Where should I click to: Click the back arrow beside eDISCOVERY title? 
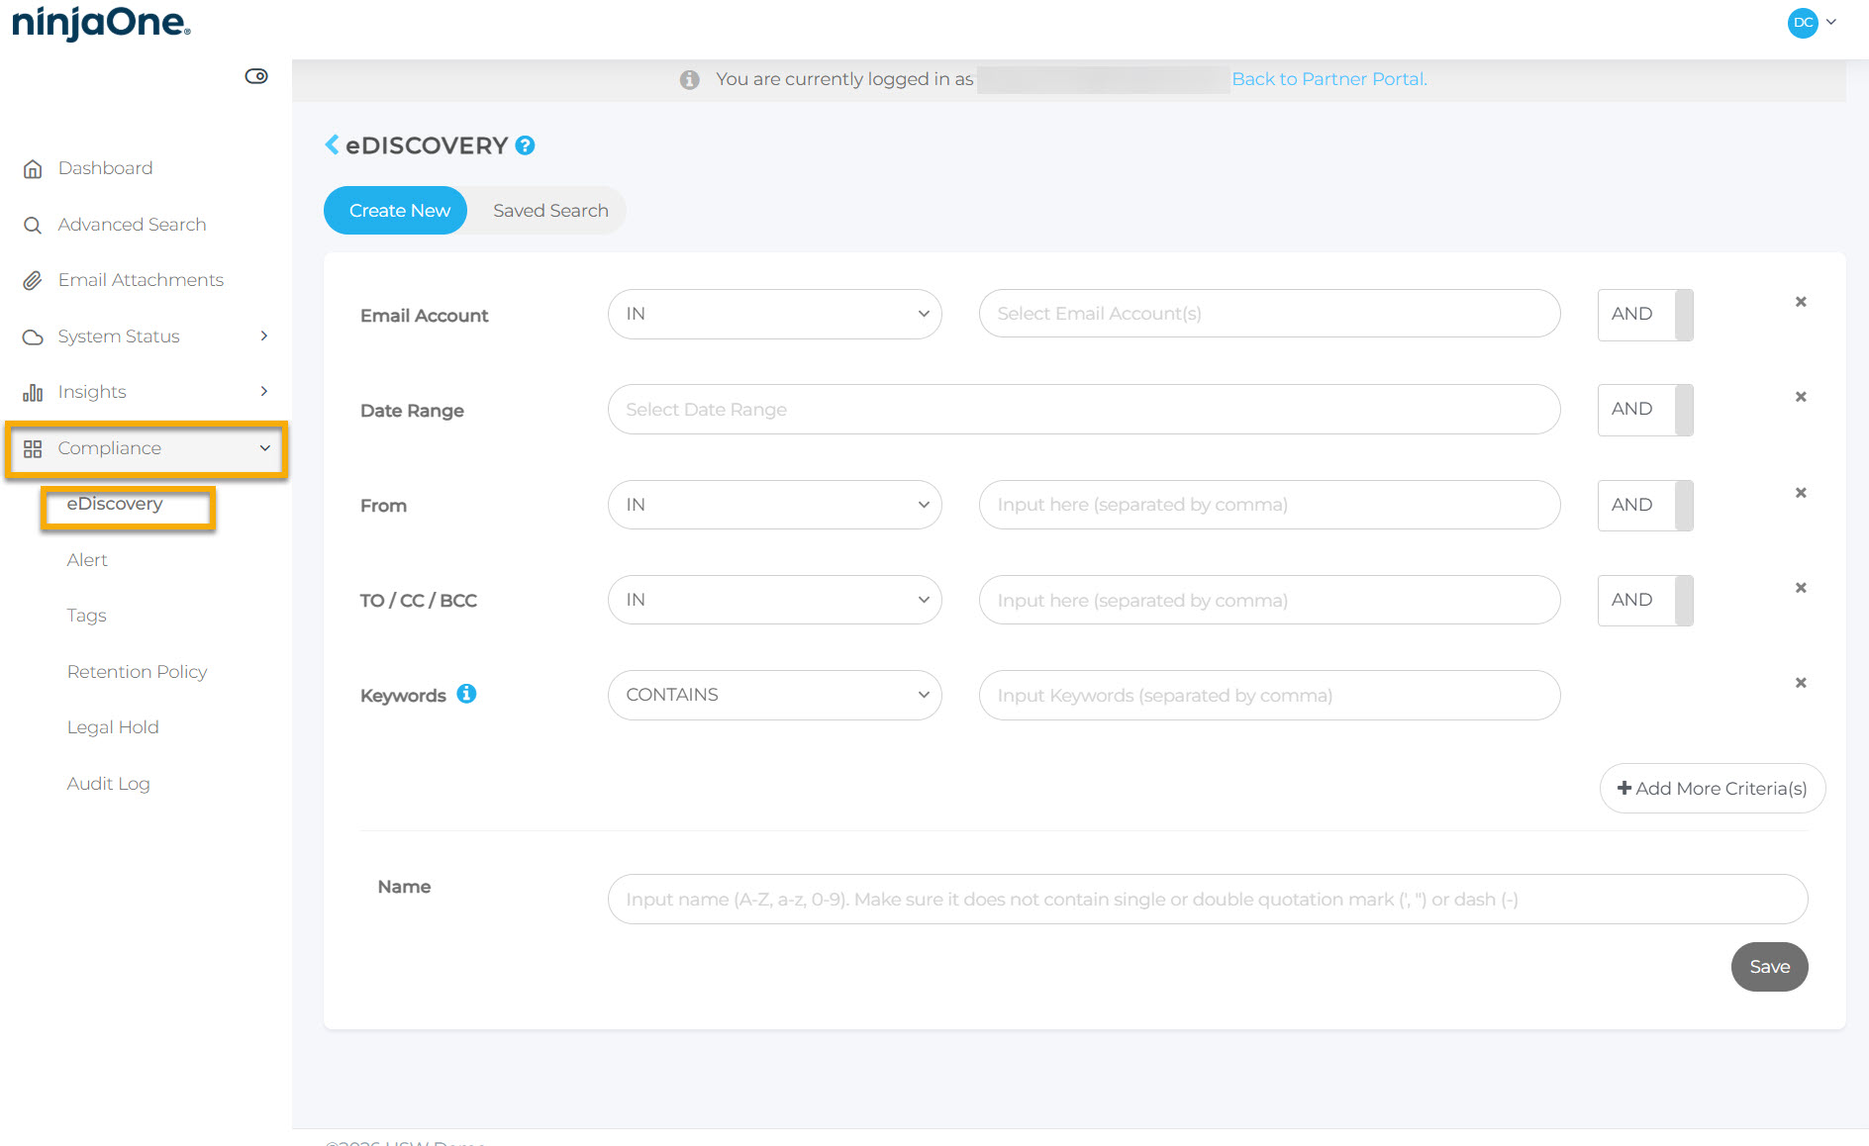[x=332, y=145]
